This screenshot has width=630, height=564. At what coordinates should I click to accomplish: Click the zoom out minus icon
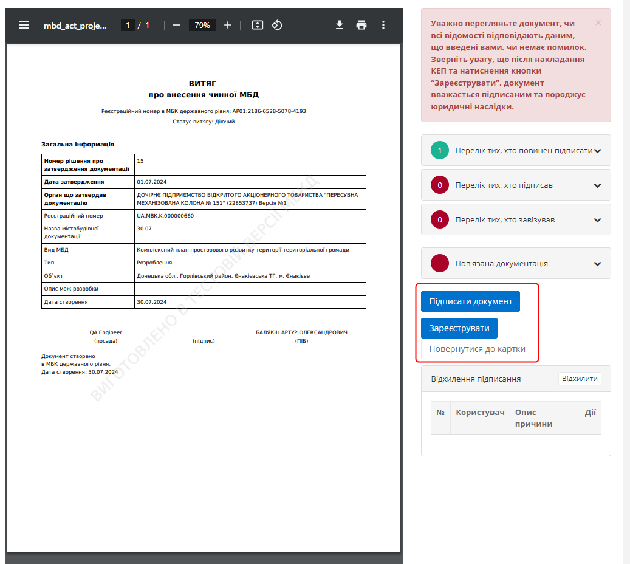177,25
